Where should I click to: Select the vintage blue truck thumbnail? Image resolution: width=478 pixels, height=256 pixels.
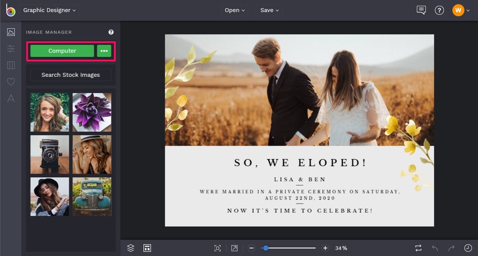(x=92, y=197)
